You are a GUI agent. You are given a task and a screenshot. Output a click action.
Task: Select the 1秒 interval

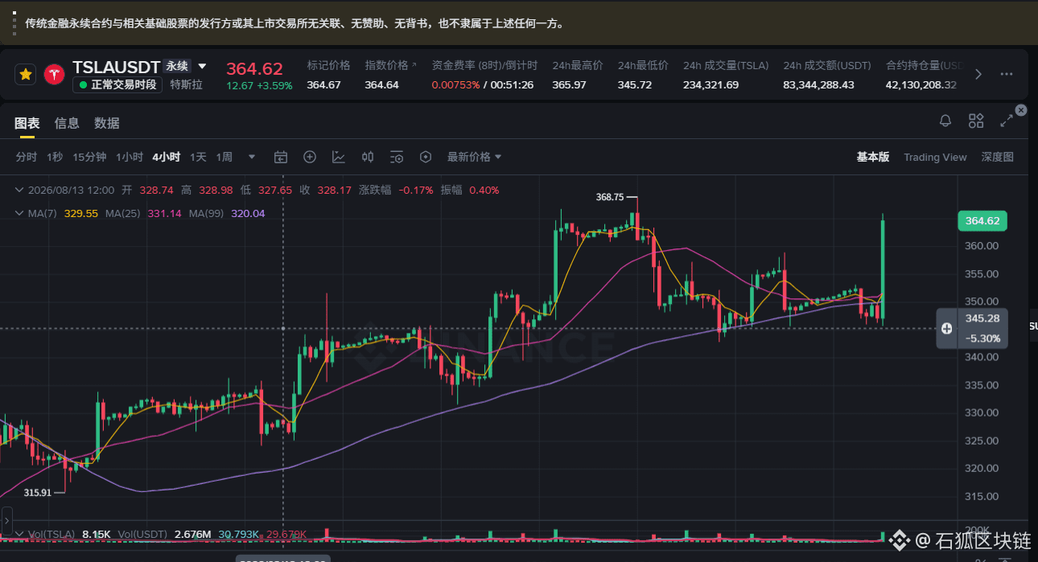tap(55, 157)
